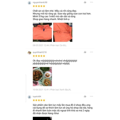Image resolution: width=120 pixels, height=120 pixels.
Task: Enlarge the food dishes review photo
Action: pos(42,77)
